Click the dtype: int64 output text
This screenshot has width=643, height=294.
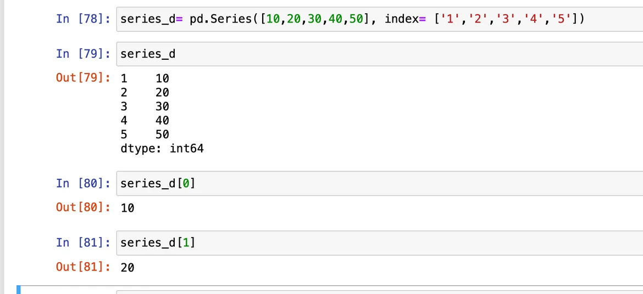[x=162, y=148]
